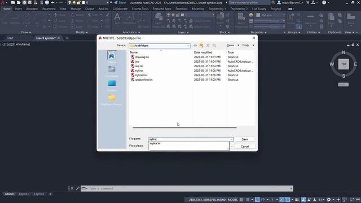Click Paste tool in Clipboard panel
The width and height of the screenshot is (361, 203).
(331, 19)
